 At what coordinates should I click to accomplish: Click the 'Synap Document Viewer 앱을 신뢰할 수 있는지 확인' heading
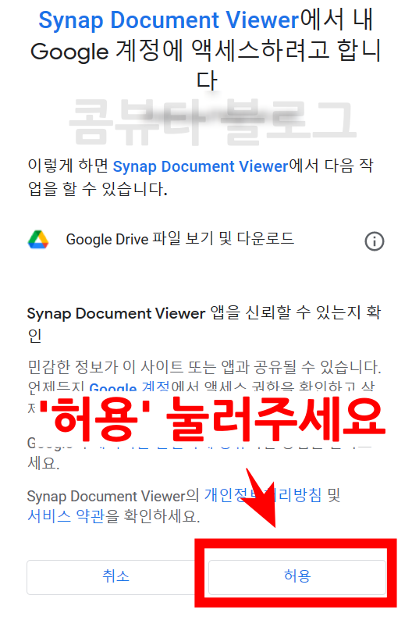204,324
